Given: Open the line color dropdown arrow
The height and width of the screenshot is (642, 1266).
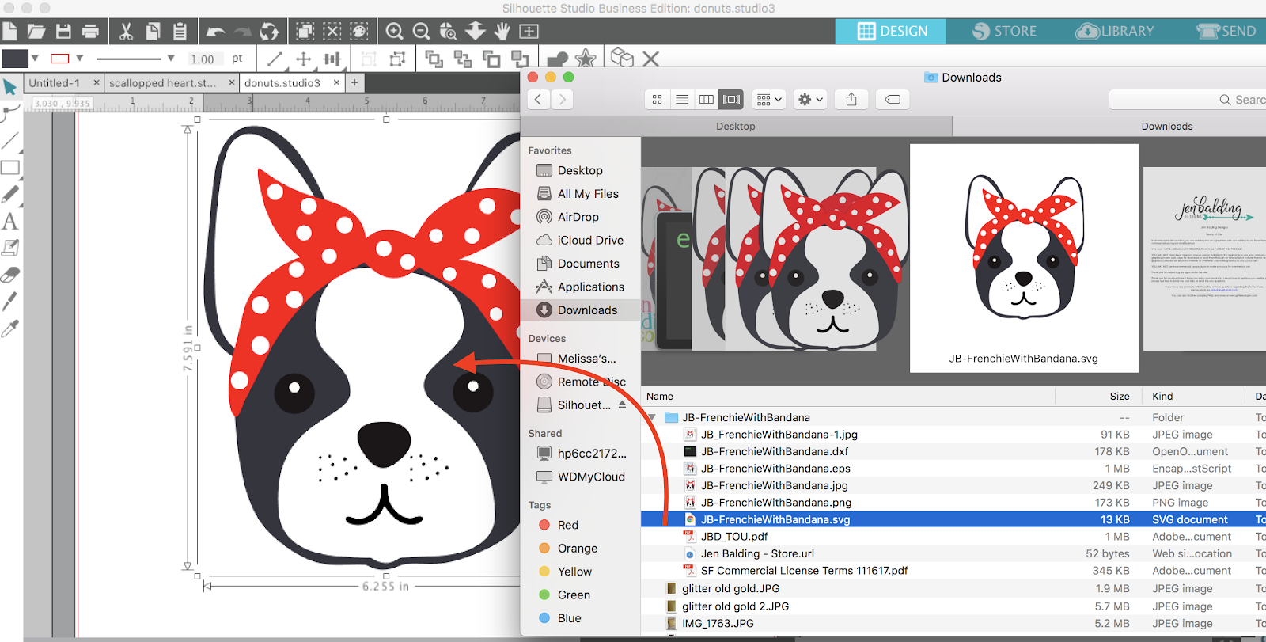Looking at the screenshot, I should click(x=79, y=58).
